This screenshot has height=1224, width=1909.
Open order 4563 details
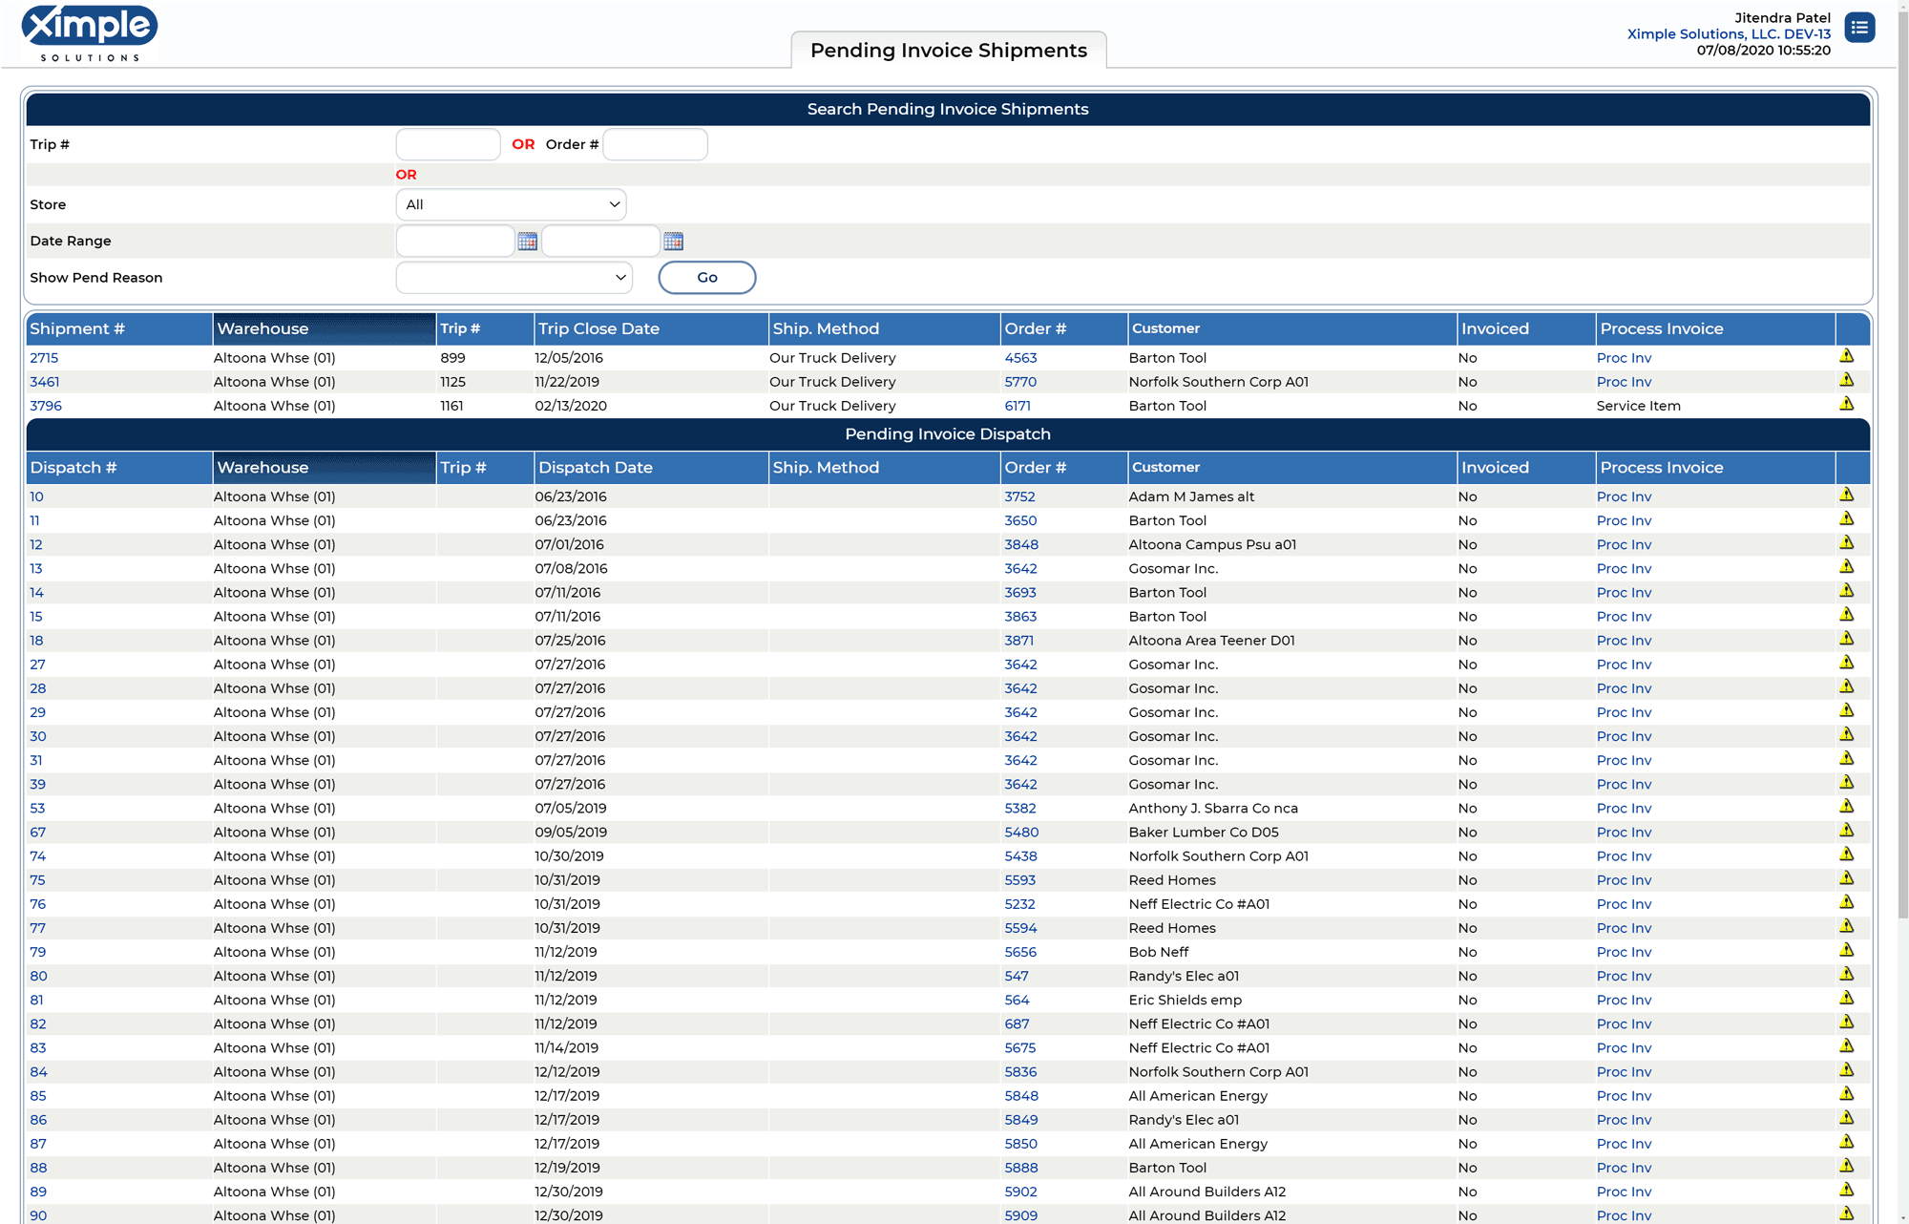tap(1020, 357)
